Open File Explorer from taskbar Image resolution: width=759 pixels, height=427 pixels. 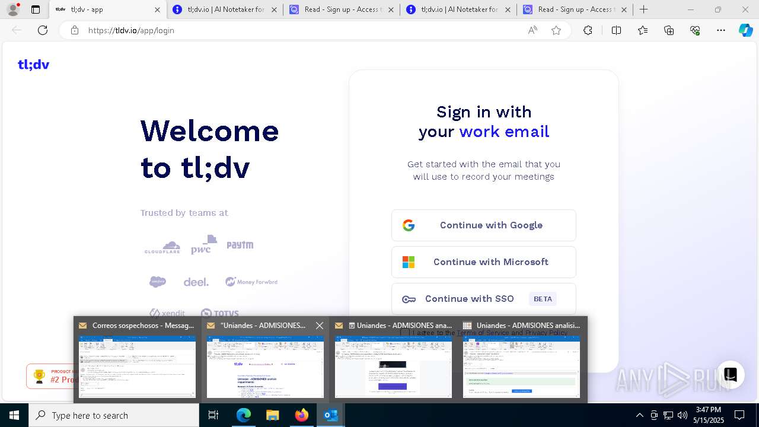click(272, 415)
